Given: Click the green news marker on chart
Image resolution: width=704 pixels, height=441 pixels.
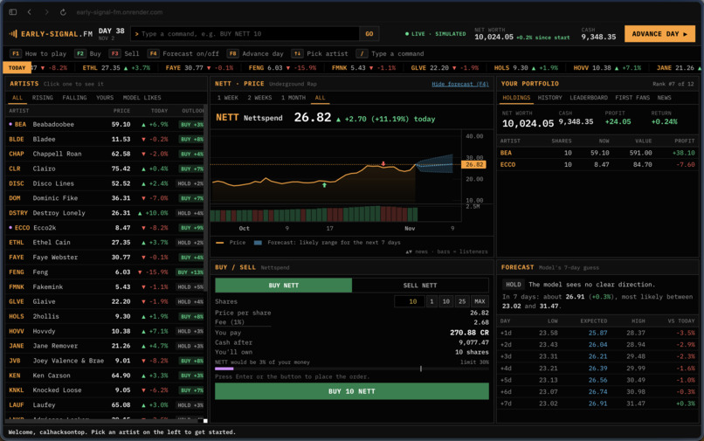Looking at the screenshot, I should [324, 184].
